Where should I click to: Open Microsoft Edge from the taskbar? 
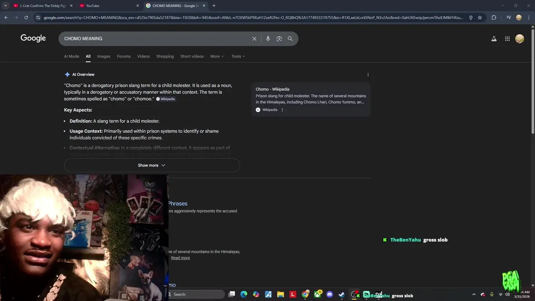point(244,294)
